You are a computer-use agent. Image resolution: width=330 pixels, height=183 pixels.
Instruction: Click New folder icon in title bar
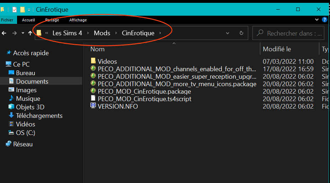pyautogui.click(x=22, y=10)
